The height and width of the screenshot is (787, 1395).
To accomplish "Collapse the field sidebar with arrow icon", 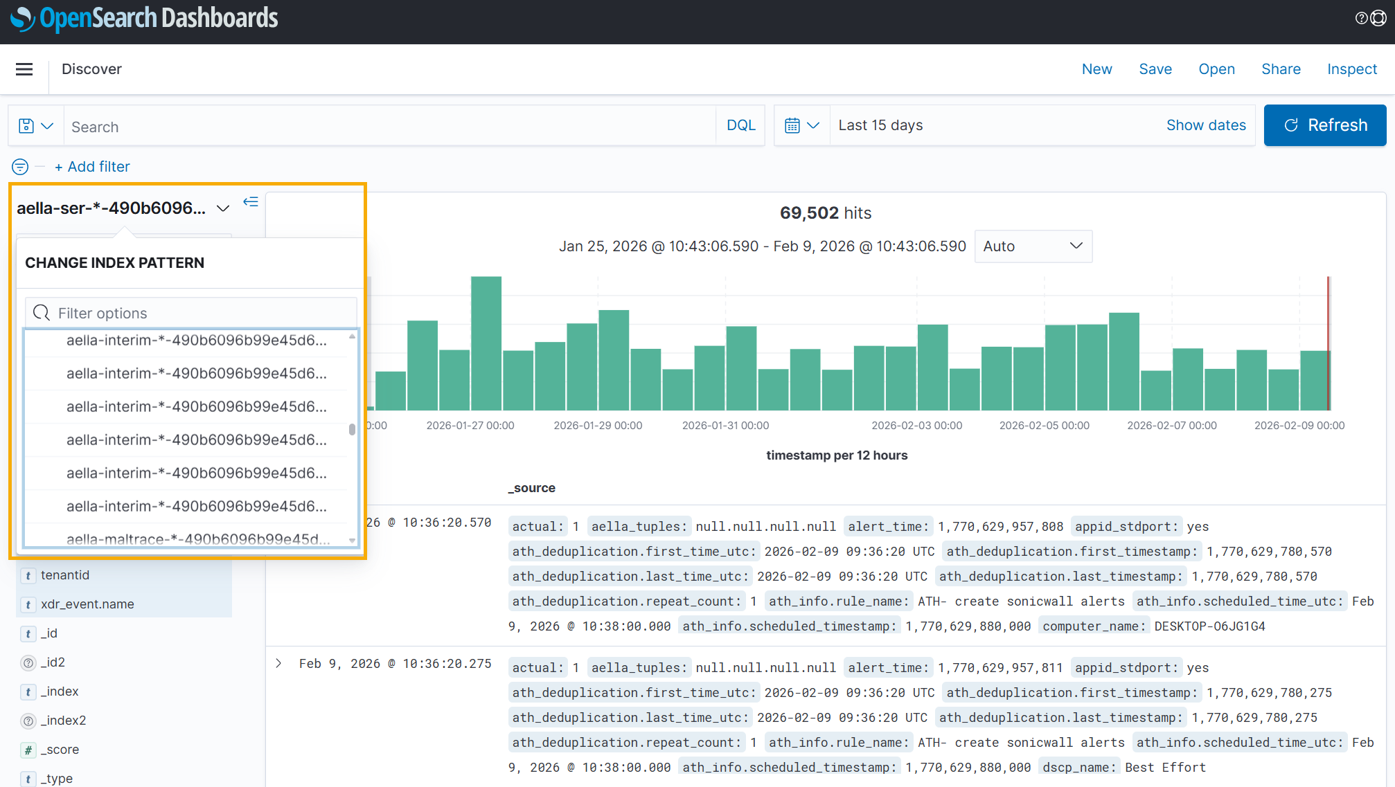I will point(251,202).
